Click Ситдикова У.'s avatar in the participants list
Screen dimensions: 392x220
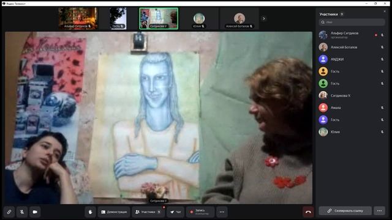(323, 95)
